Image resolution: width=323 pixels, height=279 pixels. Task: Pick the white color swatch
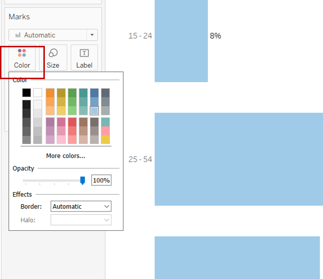(x=38, y=93)
